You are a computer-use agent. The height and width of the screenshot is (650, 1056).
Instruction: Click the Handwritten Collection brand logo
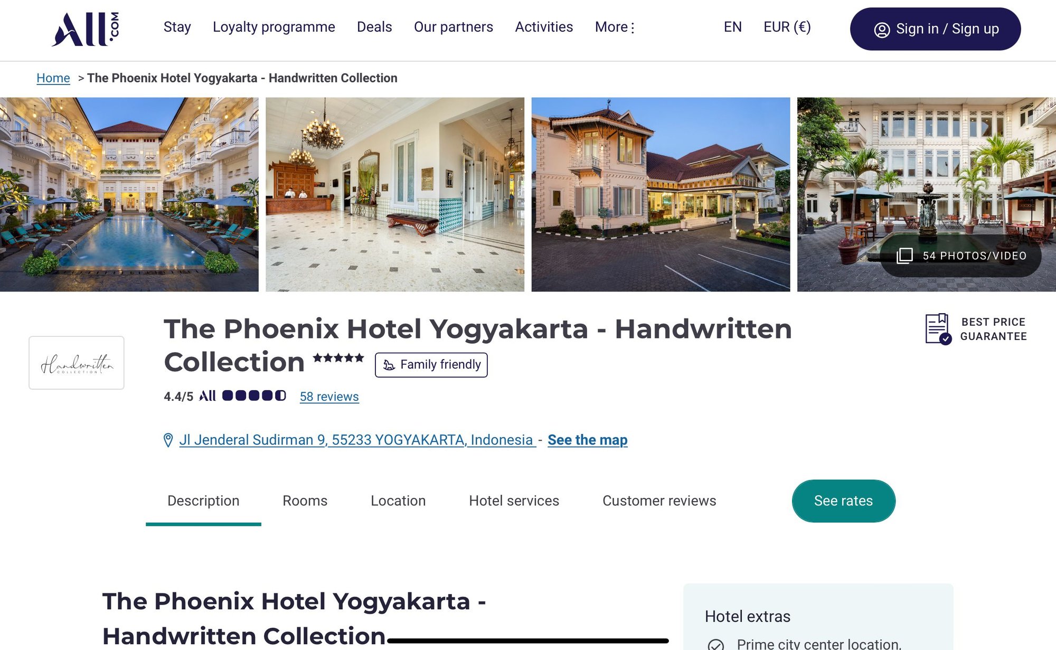[x=77, y=363]
